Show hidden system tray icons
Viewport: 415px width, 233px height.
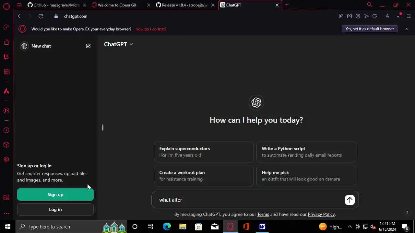point(350,227)
